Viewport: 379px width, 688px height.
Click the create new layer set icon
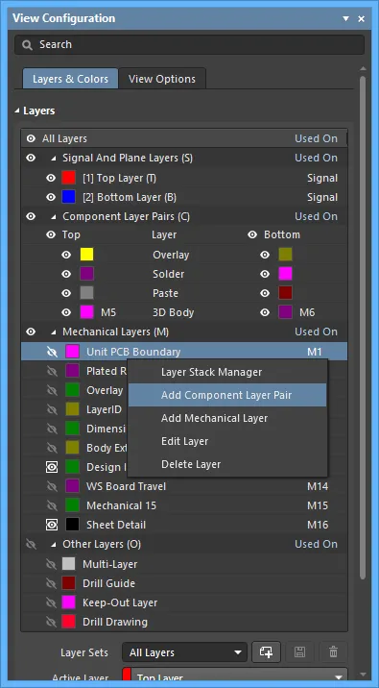pyautogui.click(x=266, y=652)
